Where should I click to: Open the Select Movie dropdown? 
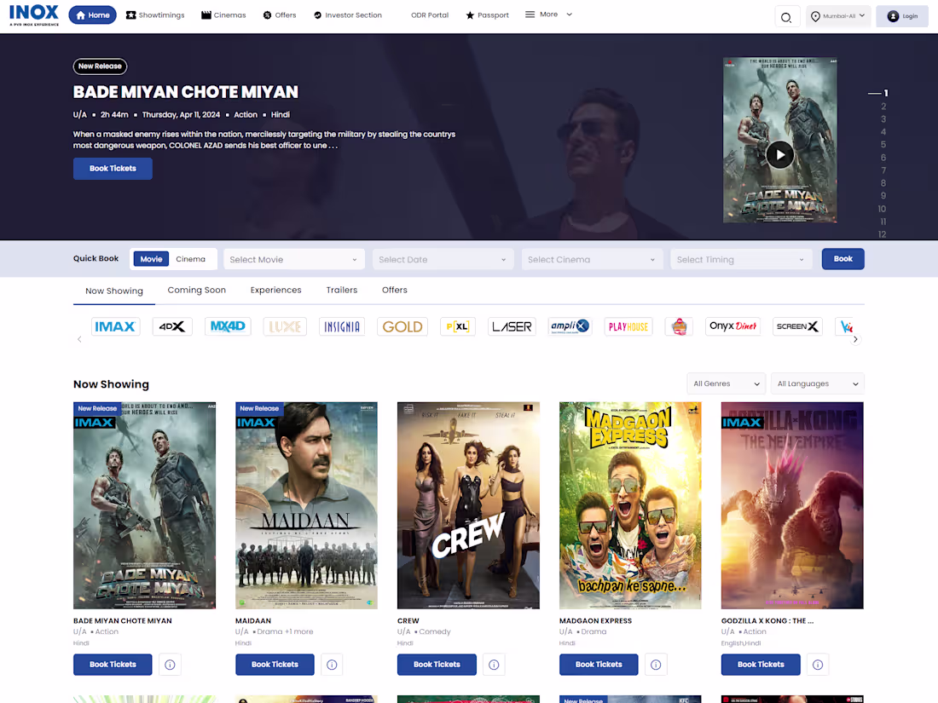pos(293,258)
